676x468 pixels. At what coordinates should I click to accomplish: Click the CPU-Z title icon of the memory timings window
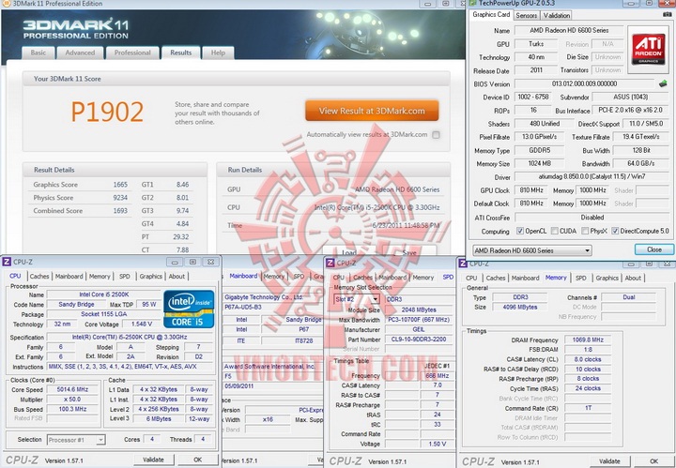[463, 263]
